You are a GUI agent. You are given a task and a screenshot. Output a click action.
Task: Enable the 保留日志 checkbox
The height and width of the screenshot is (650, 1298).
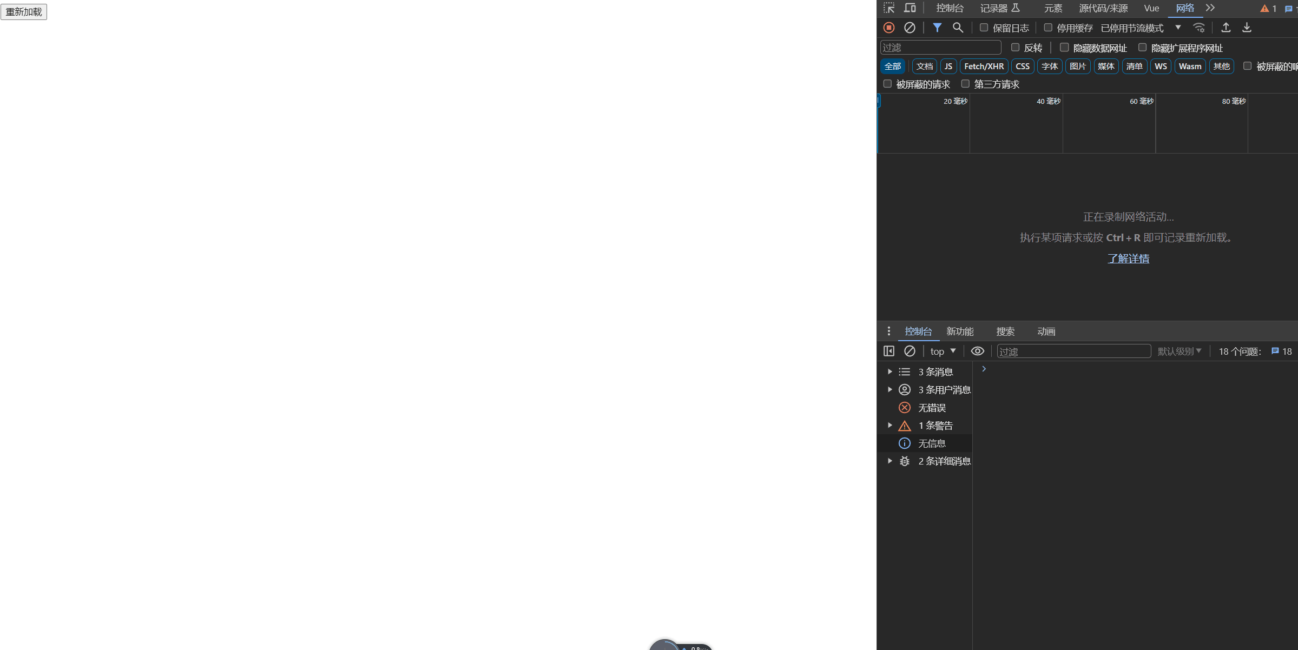(984, 28)
